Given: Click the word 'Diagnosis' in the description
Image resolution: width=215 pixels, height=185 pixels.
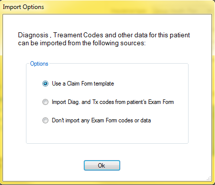Looking at the screenshot, I should tap(33, 35).
